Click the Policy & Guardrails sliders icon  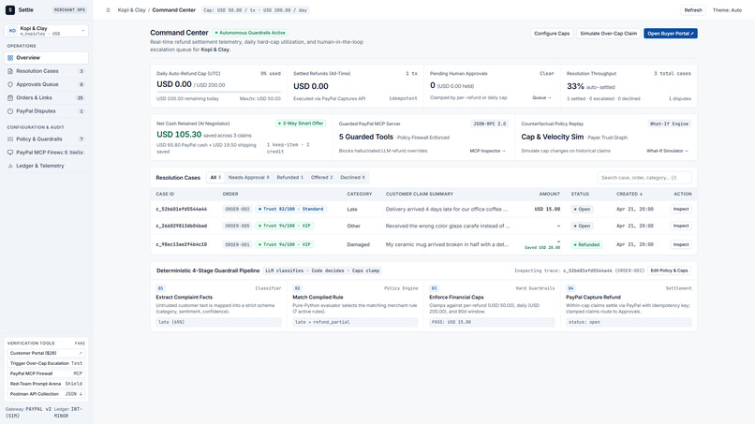pos(10,139)
